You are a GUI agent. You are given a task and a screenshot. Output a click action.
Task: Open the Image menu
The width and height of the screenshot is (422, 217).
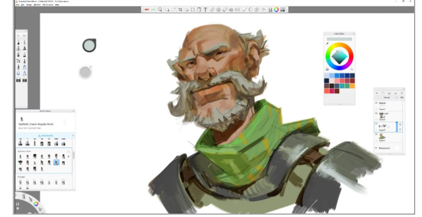pos(29,4)
